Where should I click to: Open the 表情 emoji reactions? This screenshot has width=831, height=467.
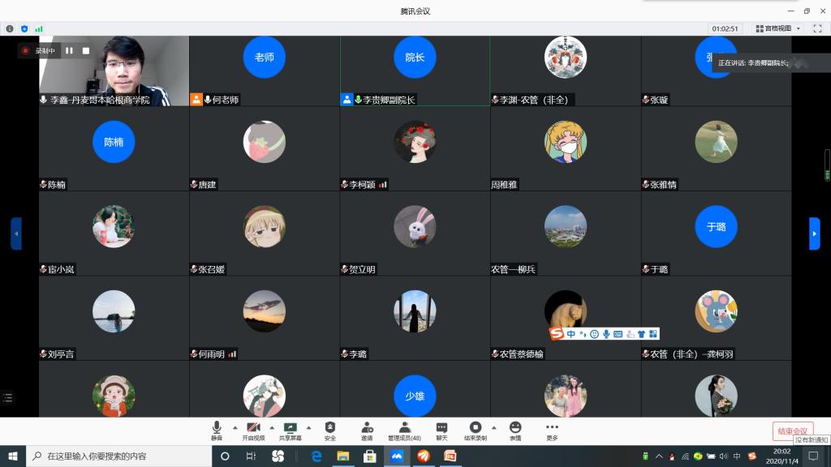coord(515,430)
